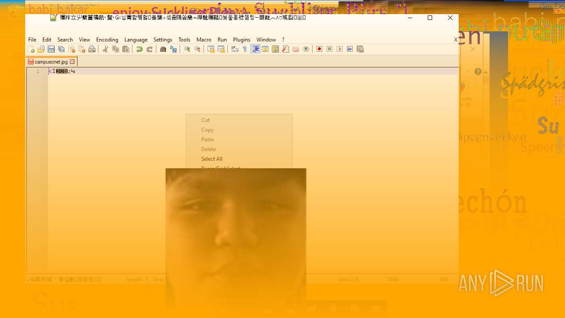Zoom out using the toolbar magnifier
The height and width of the screenshot is (318, 565).
[x=197, y=49]
